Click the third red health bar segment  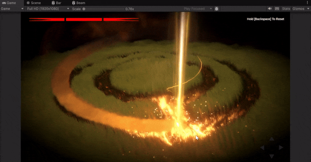coord(121,19)
